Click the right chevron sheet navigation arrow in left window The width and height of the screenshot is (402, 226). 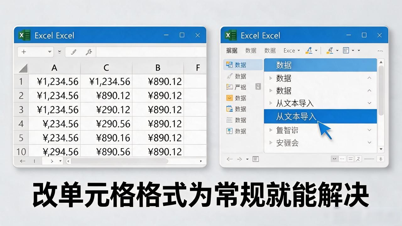tap(52, 161)
